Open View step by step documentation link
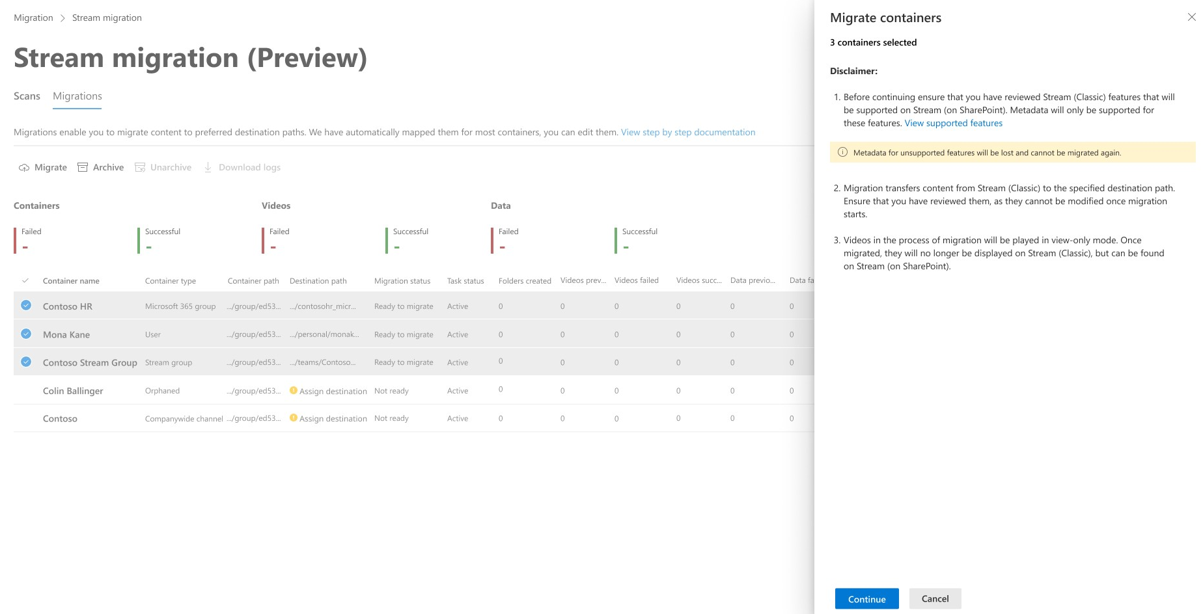The height and width of the screenshot is (614, 1203). (x=688, y=133)
